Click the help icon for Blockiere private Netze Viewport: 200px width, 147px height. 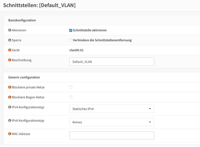10,87
